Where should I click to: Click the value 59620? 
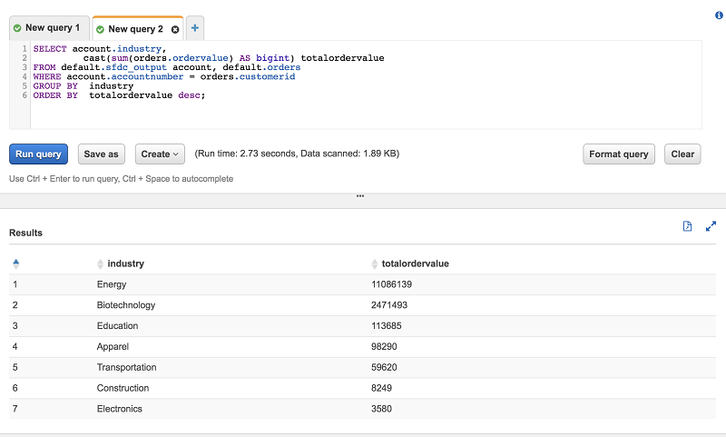[384, 367]
